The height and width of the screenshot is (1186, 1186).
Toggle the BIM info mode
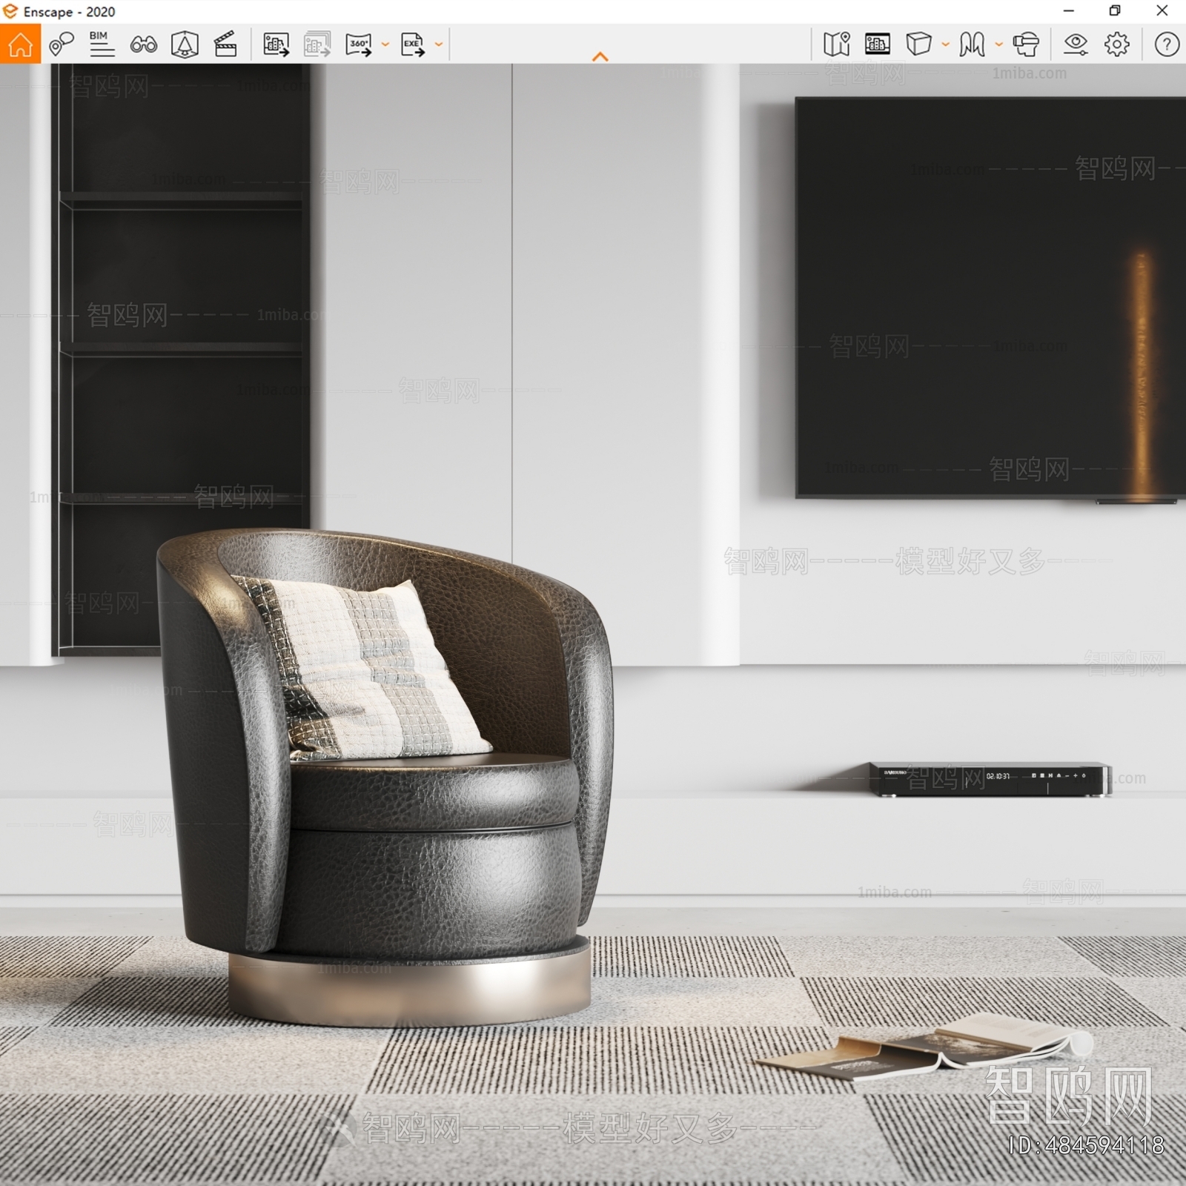pyautogui.click(x=102, y=44)
